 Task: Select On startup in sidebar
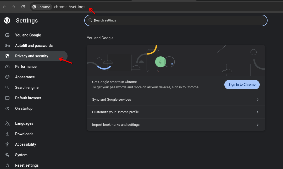point(34,108)
